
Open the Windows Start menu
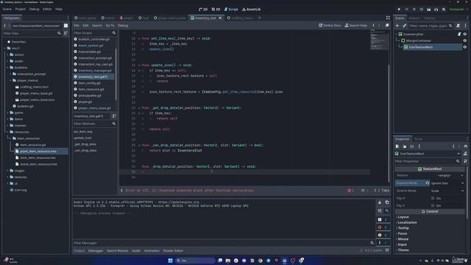[x=170, y=261]
